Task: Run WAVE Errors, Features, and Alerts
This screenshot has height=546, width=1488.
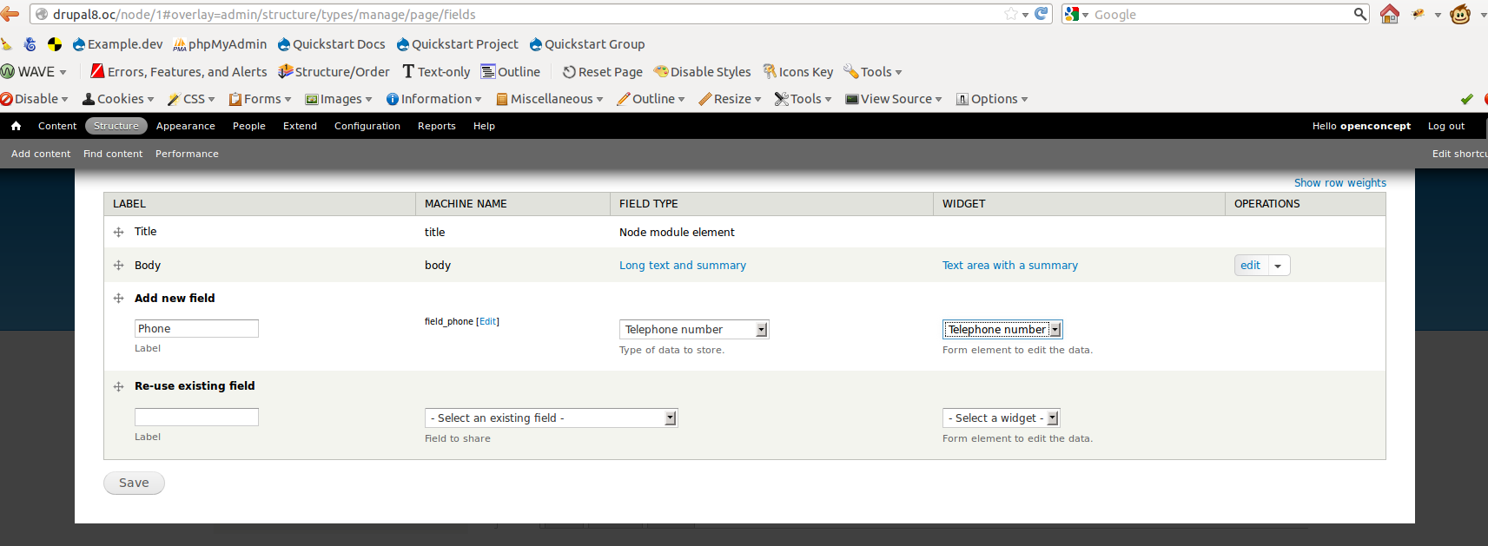Action: (179, 72)
